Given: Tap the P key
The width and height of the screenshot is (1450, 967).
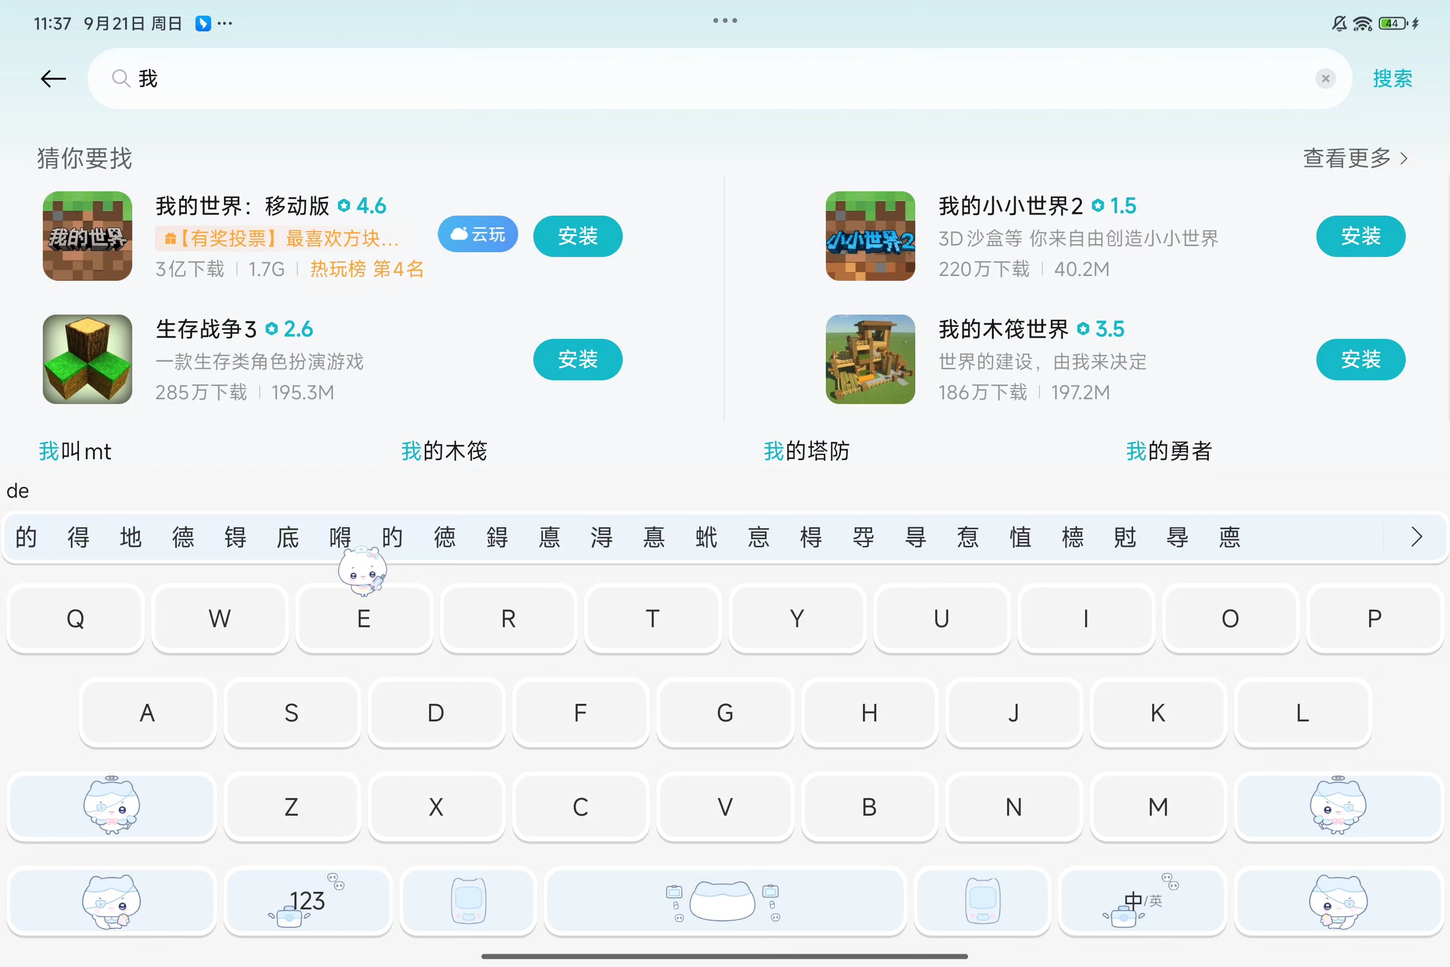Looking at the screenshot, I should [x=1374, y=619].
